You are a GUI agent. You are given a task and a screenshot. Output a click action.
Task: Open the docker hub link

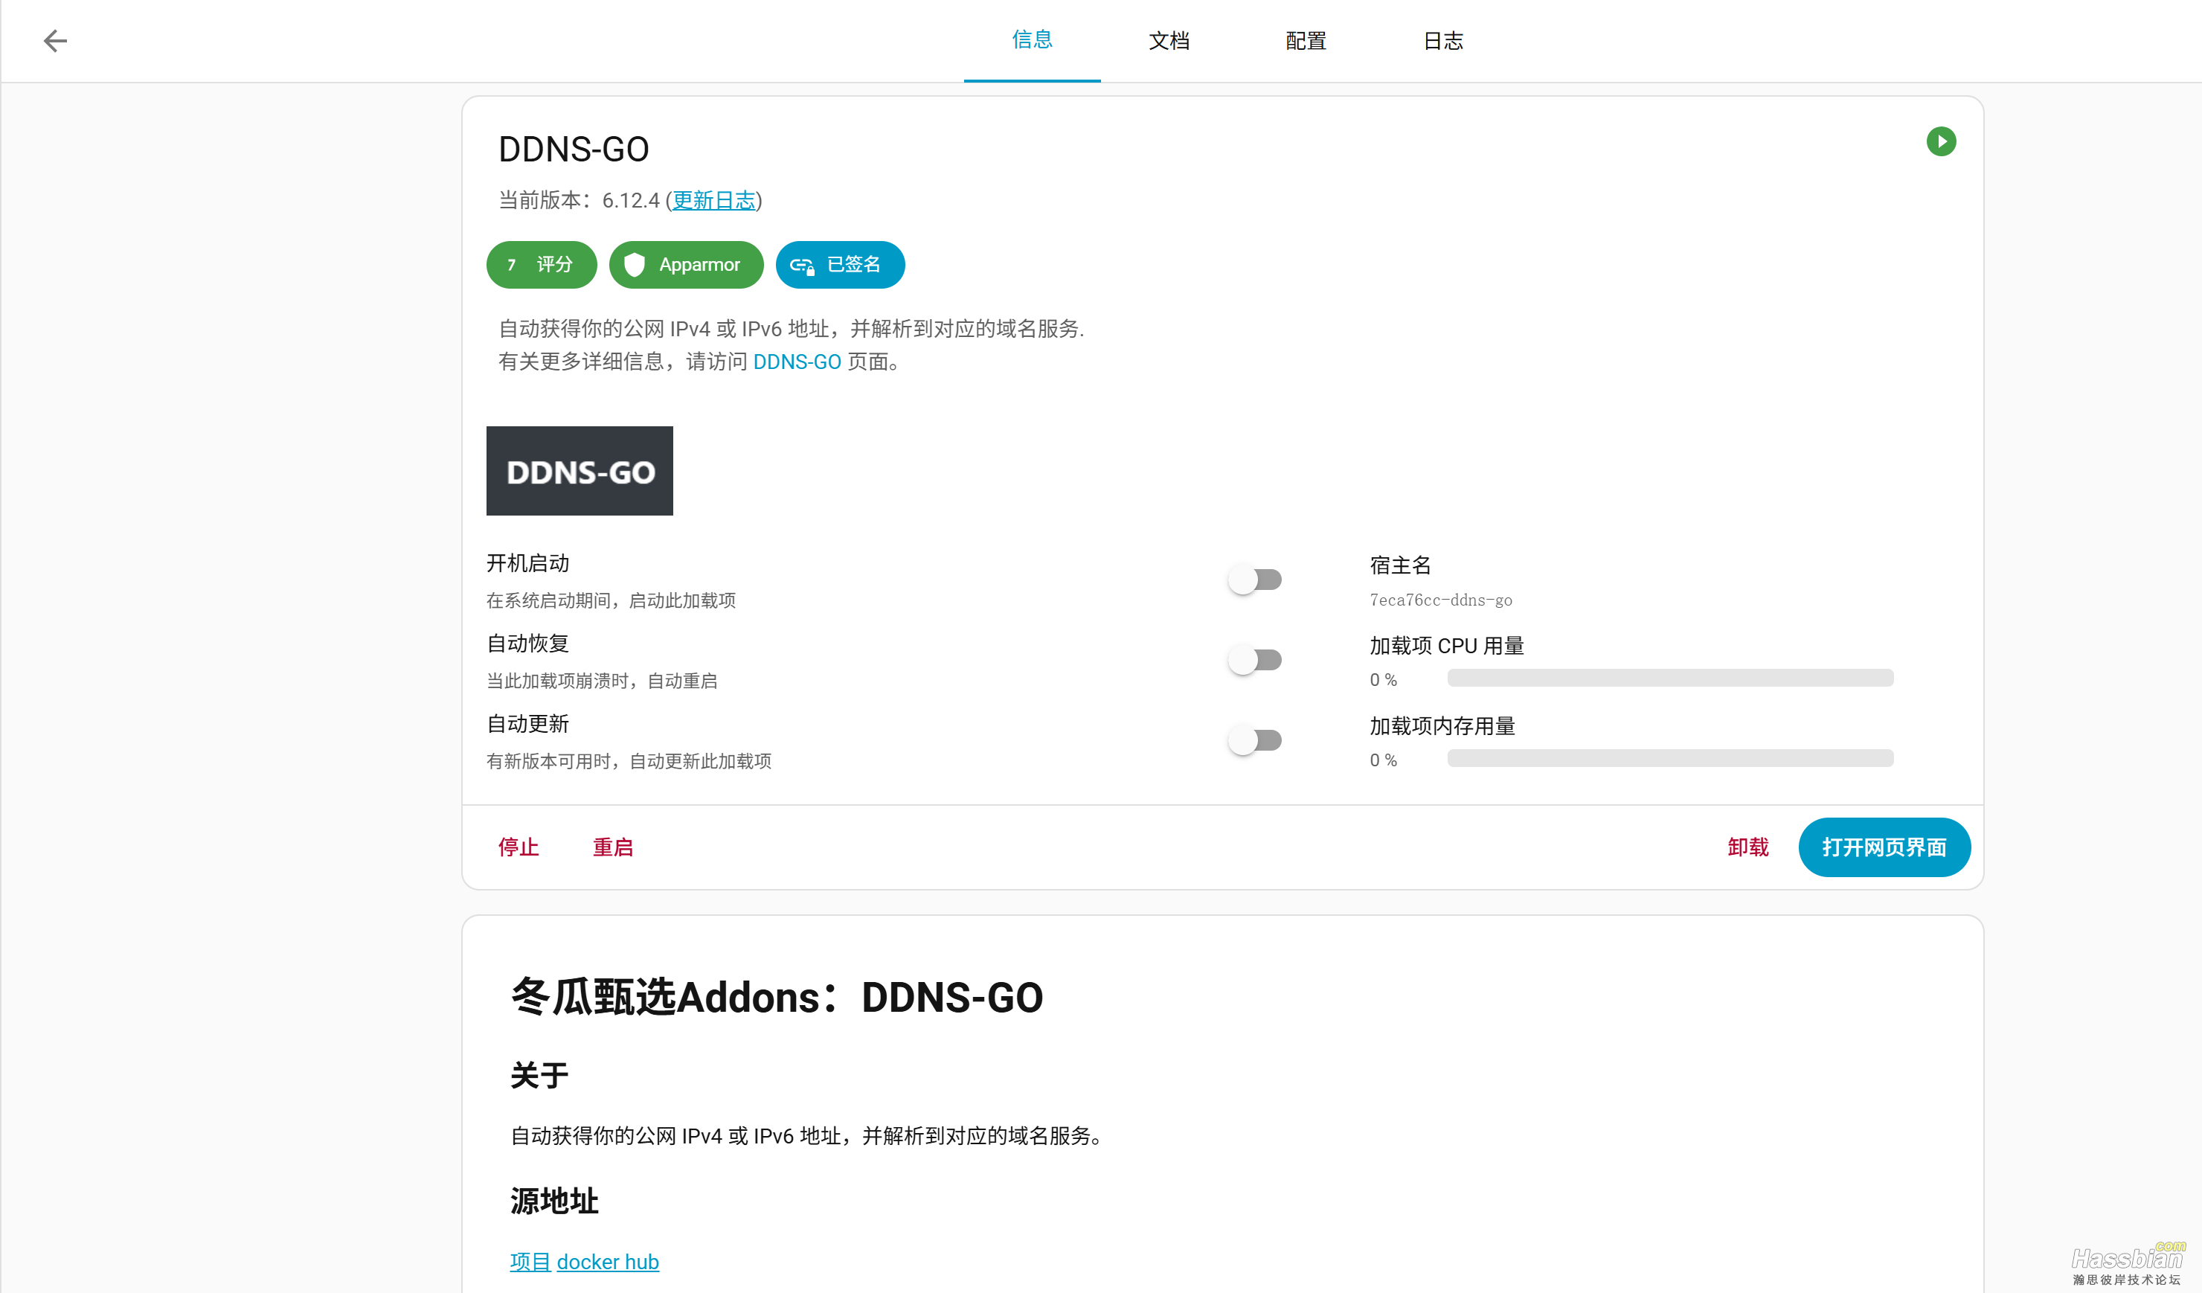pos(607,1262)
